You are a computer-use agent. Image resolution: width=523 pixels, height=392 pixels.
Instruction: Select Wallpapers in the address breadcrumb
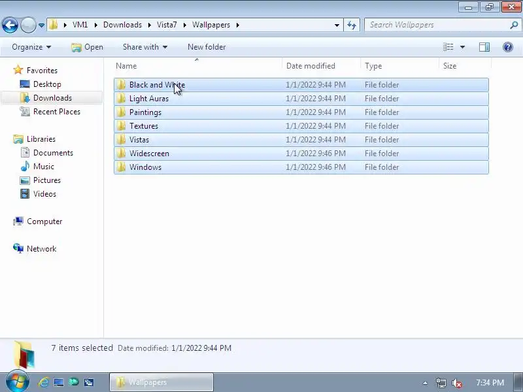pyautogui.click(x=211, y=25)
